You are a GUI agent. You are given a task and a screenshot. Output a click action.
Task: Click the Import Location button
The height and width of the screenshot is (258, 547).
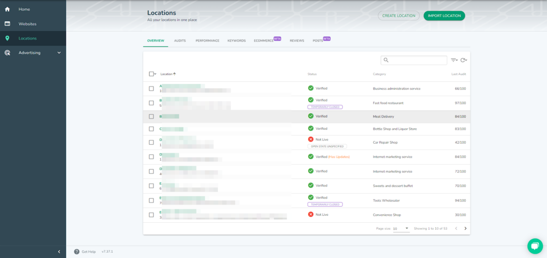coord(444,15)
